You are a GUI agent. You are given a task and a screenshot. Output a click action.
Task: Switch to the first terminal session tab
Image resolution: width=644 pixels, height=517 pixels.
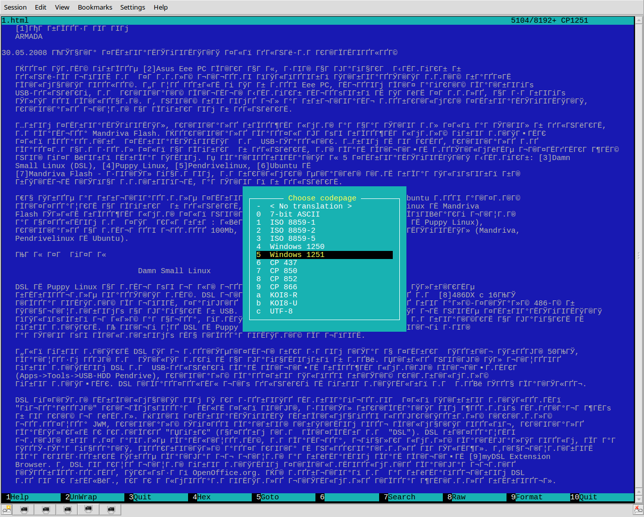tap(24, 510)
